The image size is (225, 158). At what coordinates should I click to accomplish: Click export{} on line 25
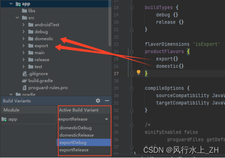click(167, 59)
